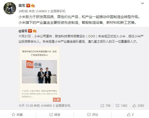The image size is (149, 118).
Task: Click the orange V verified badge beside 雷军
Action: (x=28, y=6)
